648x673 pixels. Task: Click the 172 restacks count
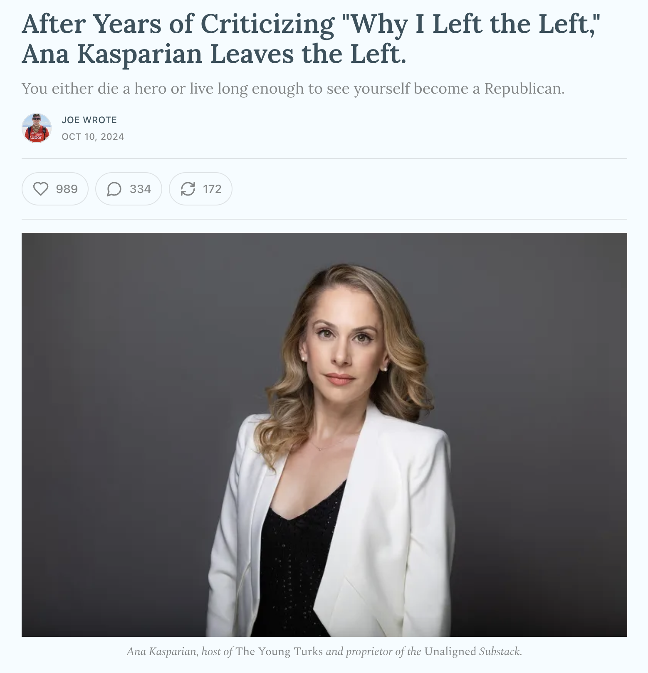point(212,189)
